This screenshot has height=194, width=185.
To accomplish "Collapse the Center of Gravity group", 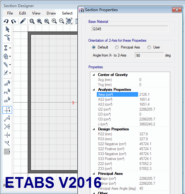I will pos(94,75).
